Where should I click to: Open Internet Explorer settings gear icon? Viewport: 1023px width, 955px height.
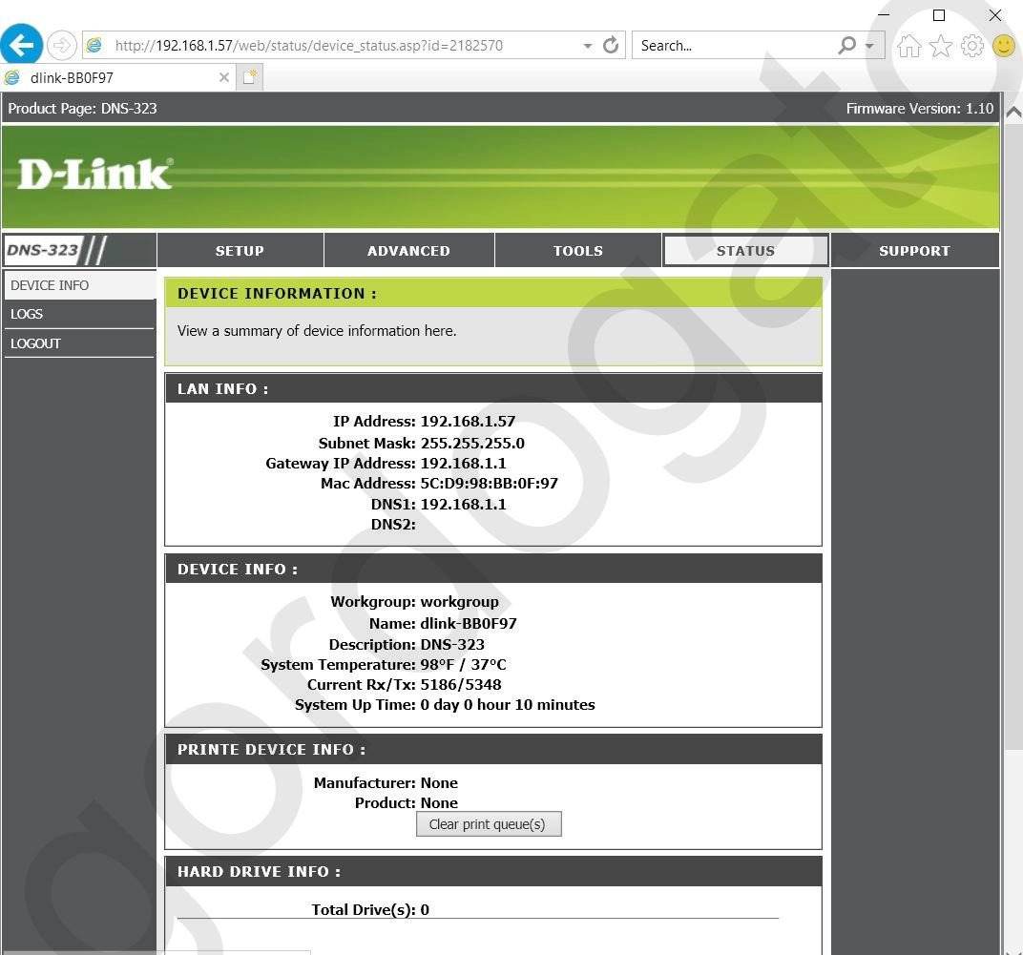click(x=971, y=44)
